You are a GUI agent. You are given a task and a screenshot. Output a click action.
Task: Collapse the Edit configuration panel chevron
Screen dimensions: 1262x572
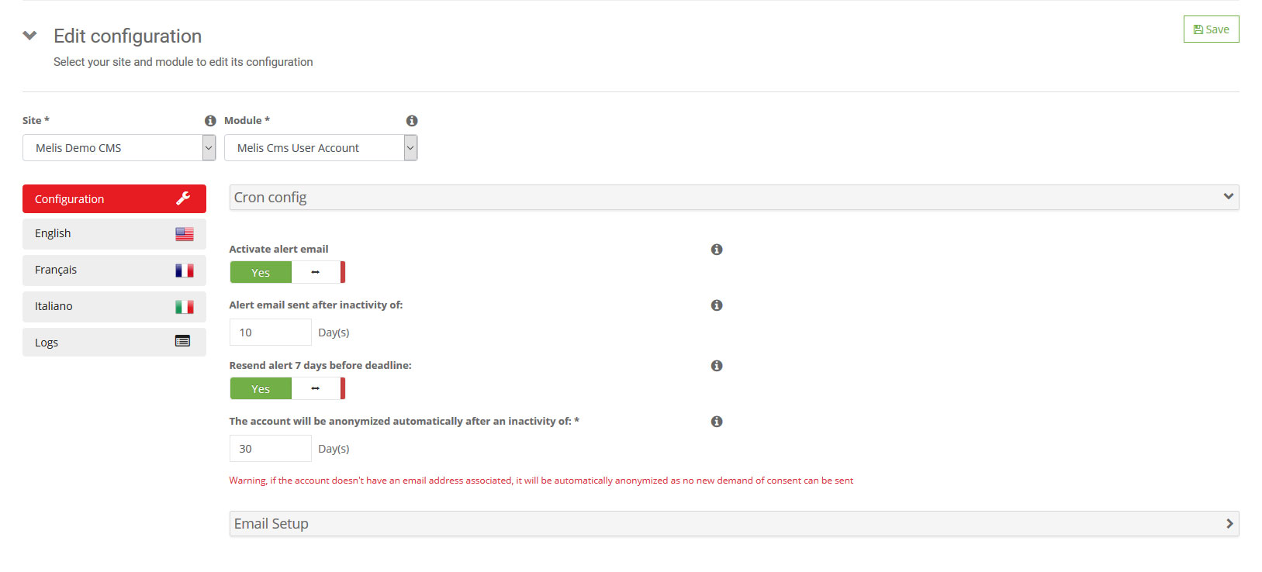tap(30, 36)
